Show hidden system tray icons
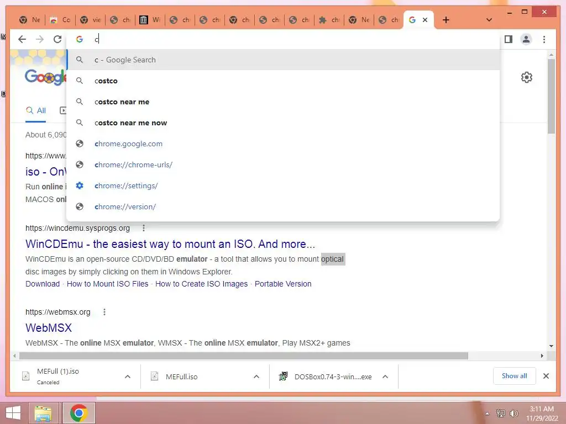 pos(488,414)
